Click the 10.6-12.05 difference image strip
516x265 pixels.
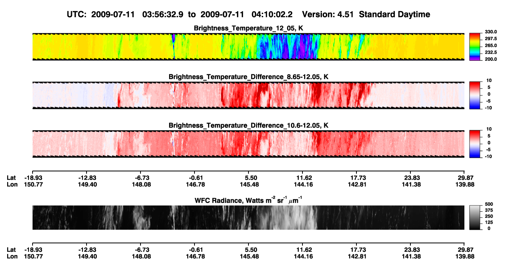[x=248, y=144]
